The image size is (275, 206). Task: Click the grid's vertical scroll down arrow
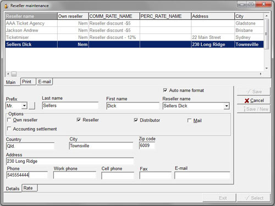coord(267,68)
